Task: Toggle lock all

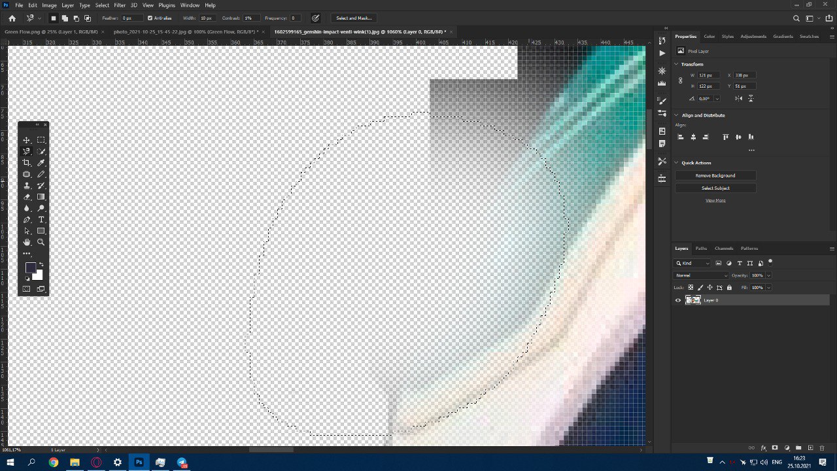Action: click(x=729, y=288)
